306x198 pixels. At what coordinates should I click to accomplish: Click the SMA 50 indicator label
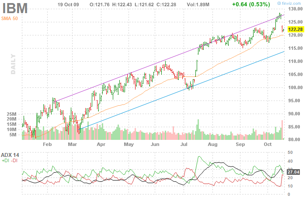(9, 19)
